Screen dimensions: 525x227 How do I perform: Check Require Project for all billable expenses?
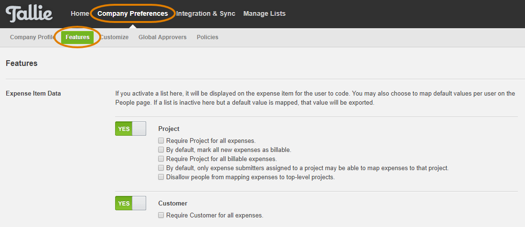161,159
